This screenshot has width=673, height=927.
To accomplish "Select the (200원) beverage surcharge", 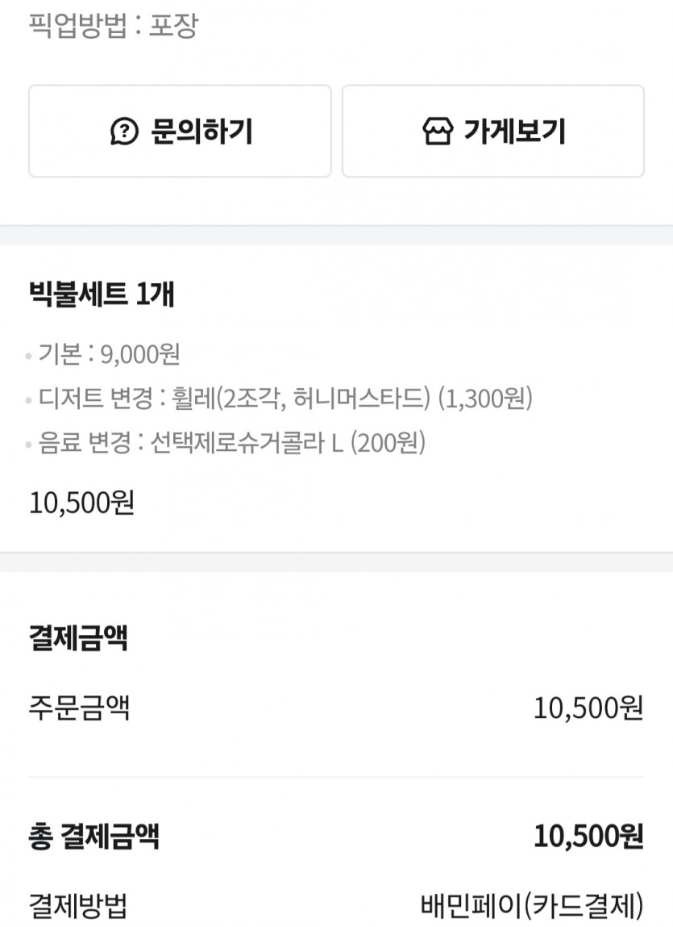I will [x=389, y=443].
